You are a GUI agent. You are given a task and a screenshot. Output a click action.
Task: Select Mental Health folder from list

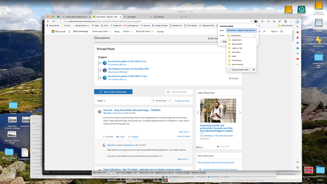[x=242, y=44]
